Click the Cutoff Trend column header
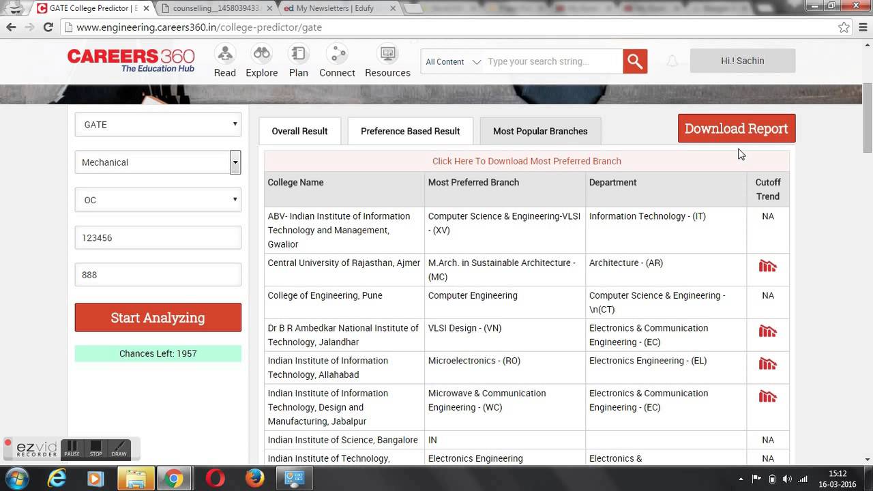 (x=768, y=189)
